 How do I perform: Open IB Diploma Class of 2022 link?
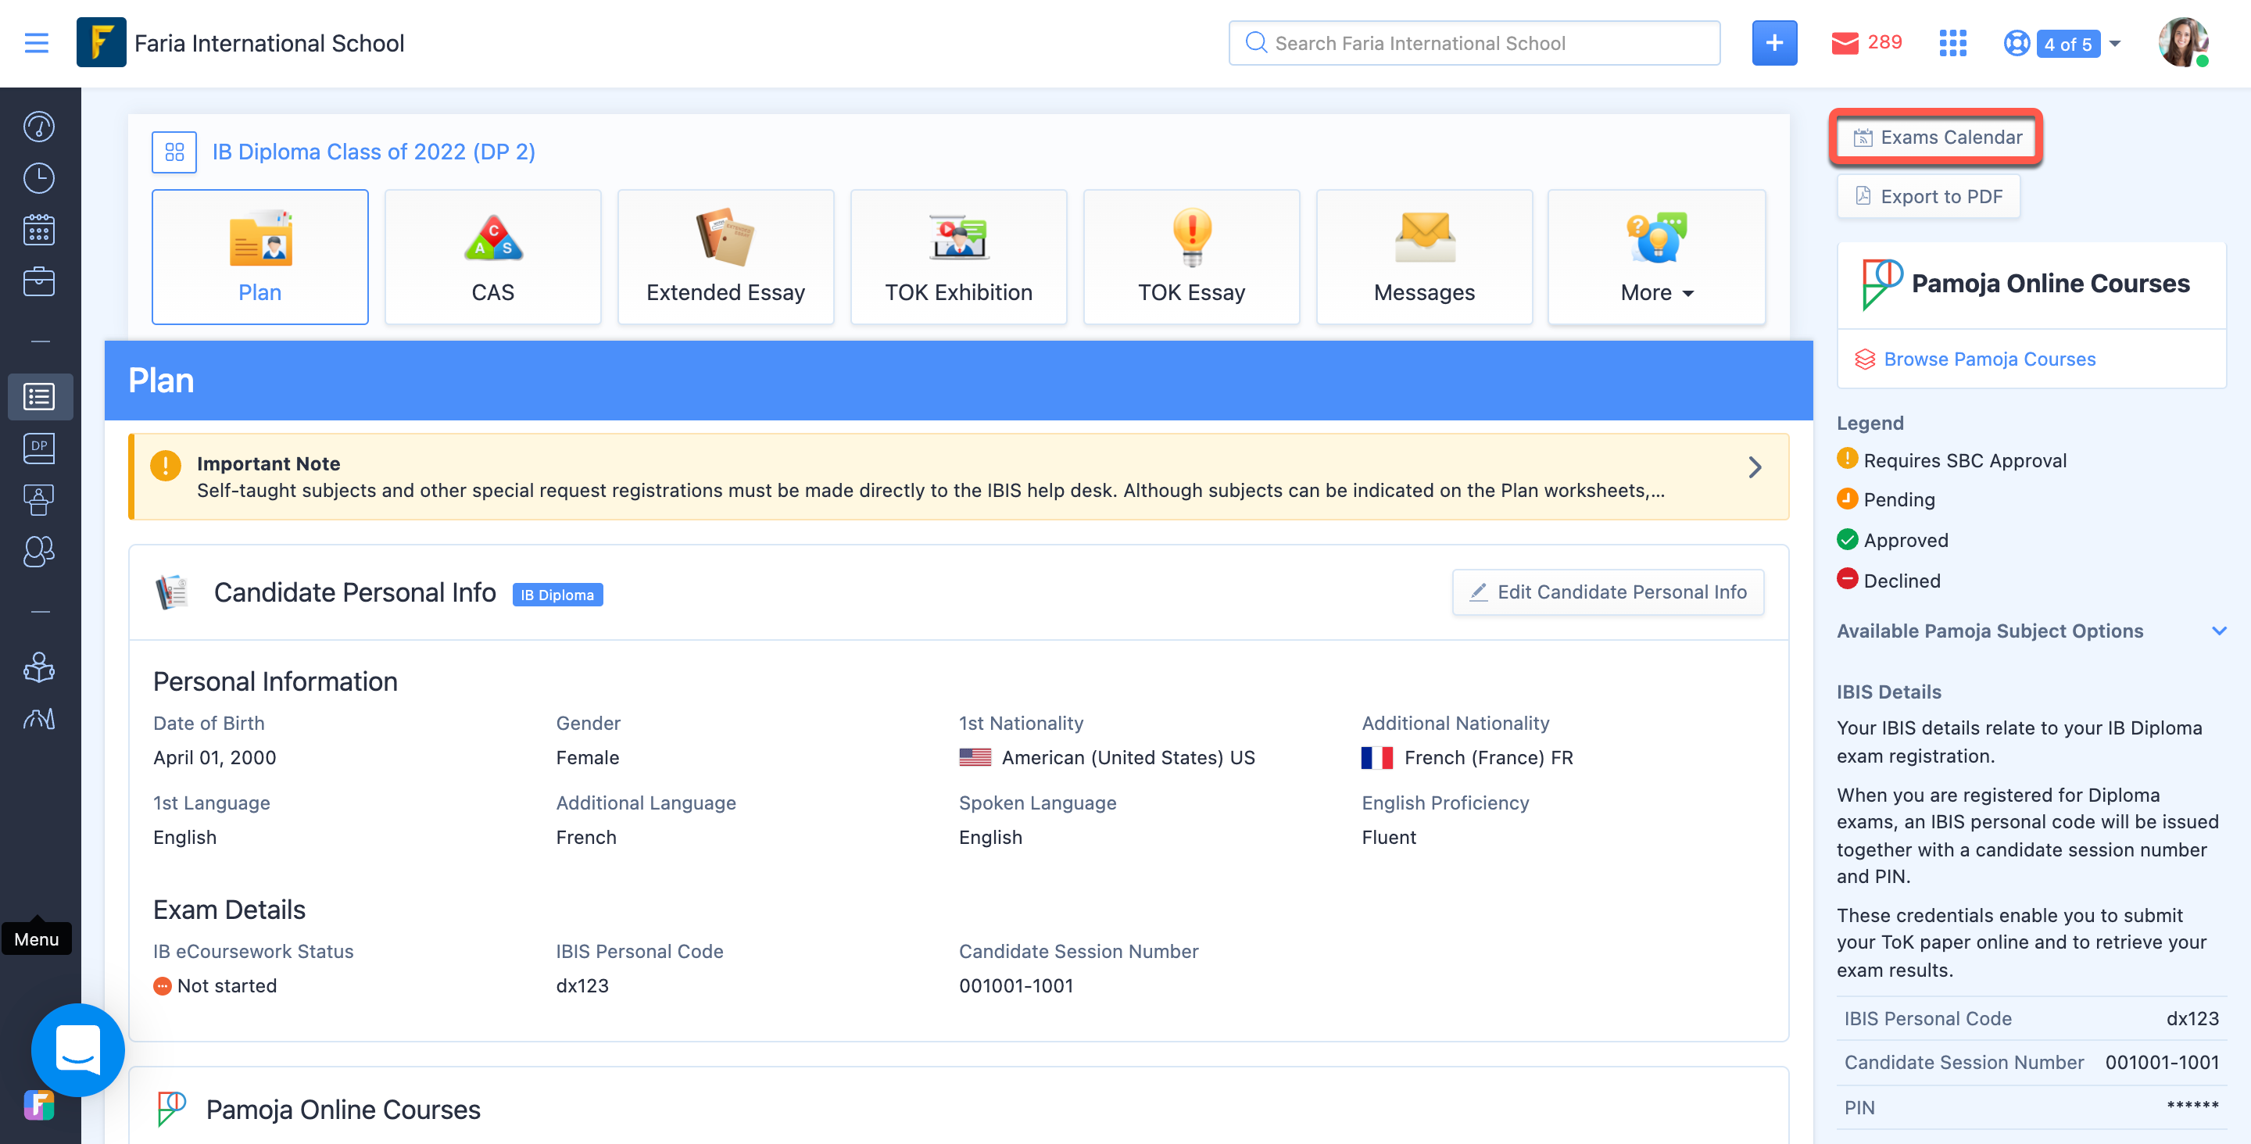(373, 152)
